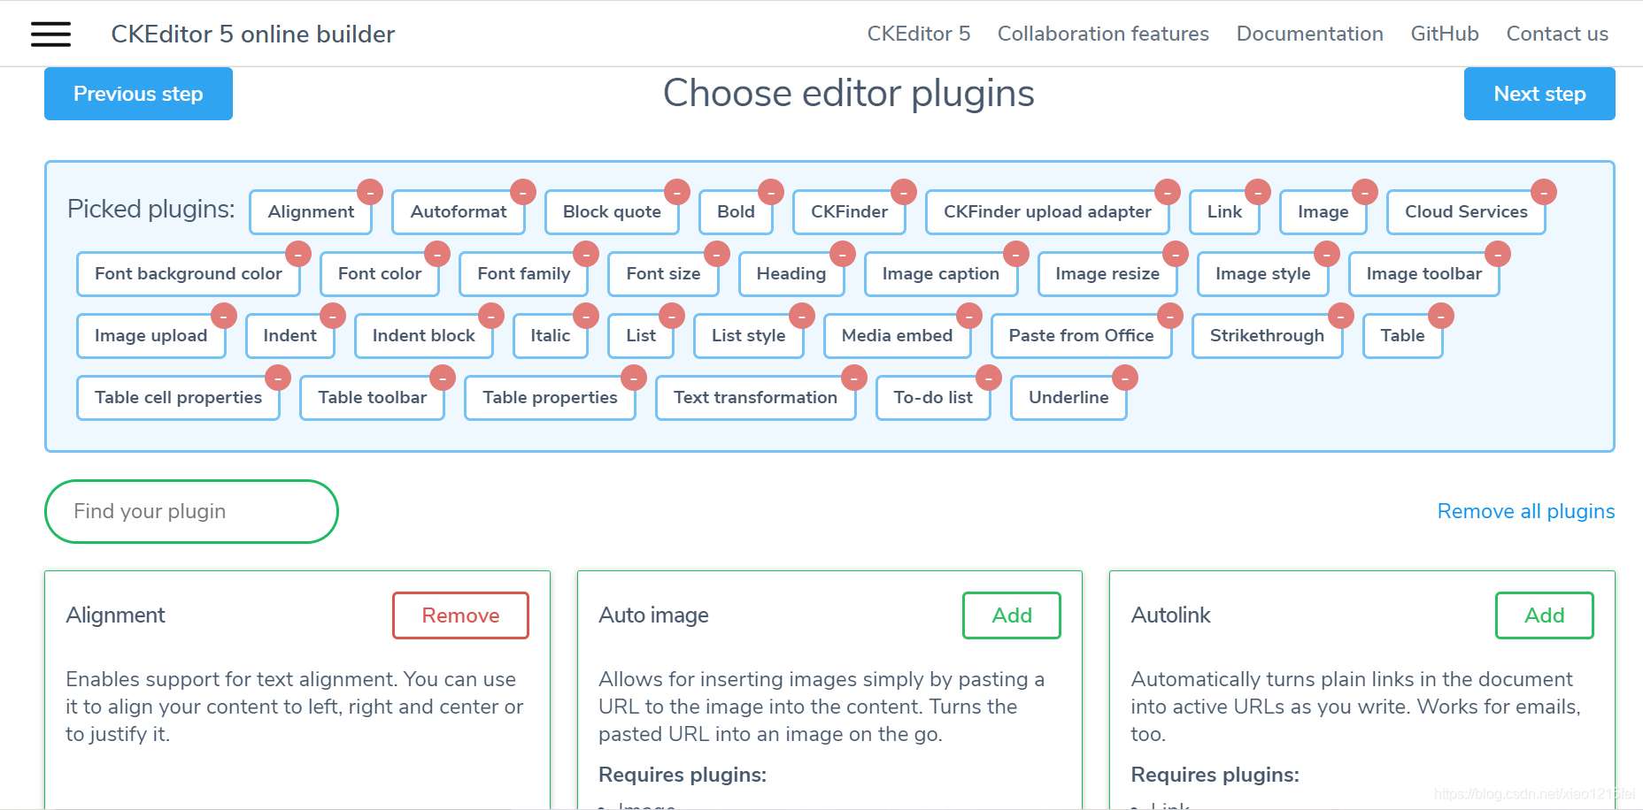This screenshot has height=810, width=1643.
Task: Remove the CKFinder upload adapter minus icon
Action: coord(1168,191)
